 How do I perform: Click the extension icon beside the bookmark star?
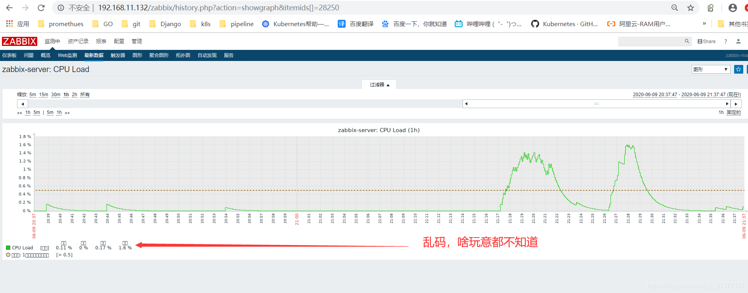[710, 8]
